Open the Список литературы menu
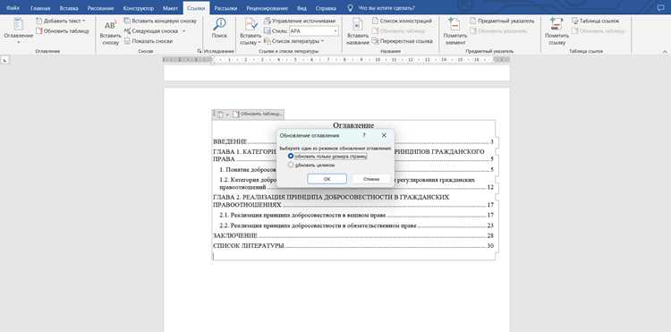This screenshot has width=671, height=332. (293, 41)
